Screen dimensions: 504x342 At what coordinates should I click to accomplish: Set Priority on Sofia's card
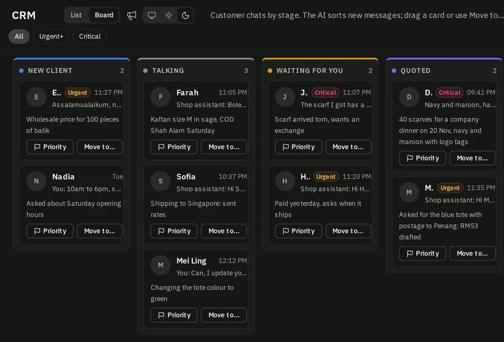point(174,231)
